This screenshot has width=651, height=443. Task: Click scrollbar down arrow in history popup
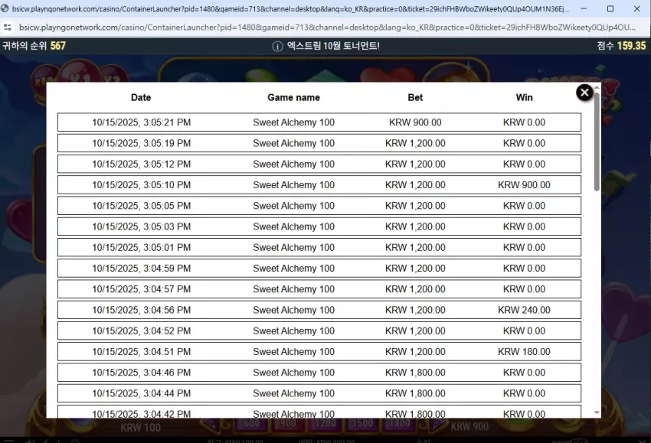[x=597, y=412]
